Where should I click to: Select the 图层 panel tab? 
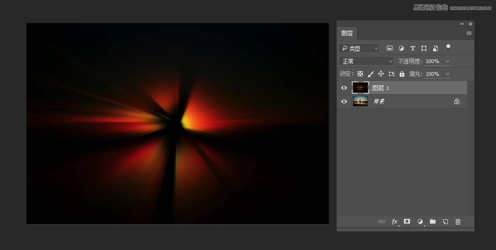(347, 33)
